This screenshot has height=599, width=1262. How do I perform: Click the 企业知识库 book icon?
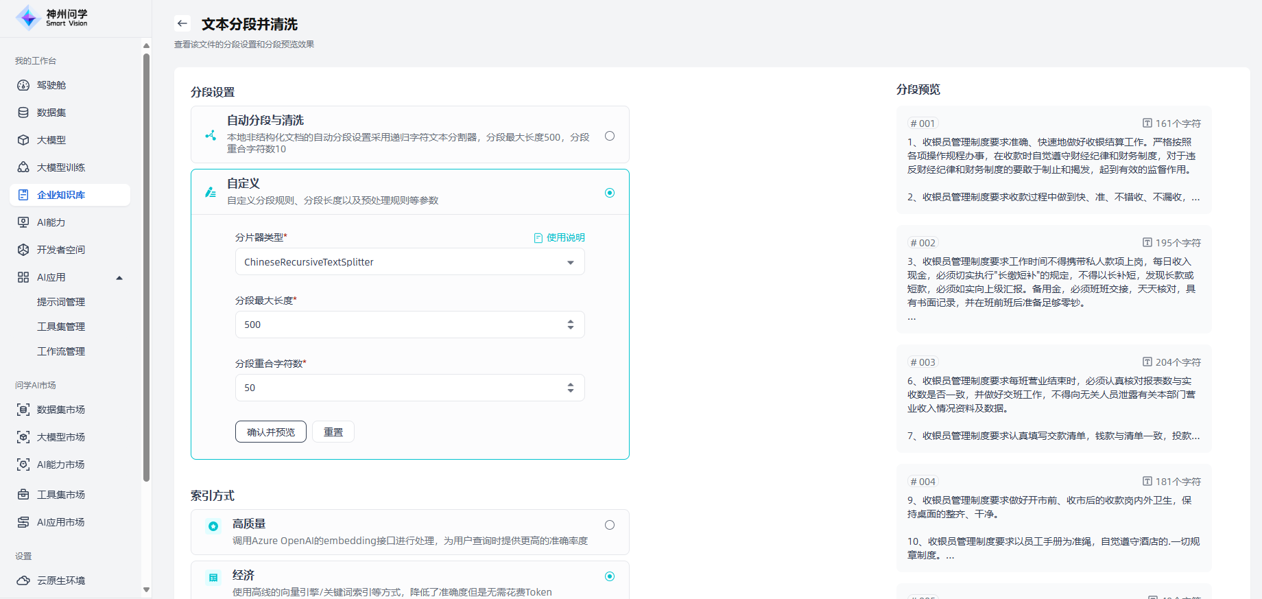click(23, 195)
